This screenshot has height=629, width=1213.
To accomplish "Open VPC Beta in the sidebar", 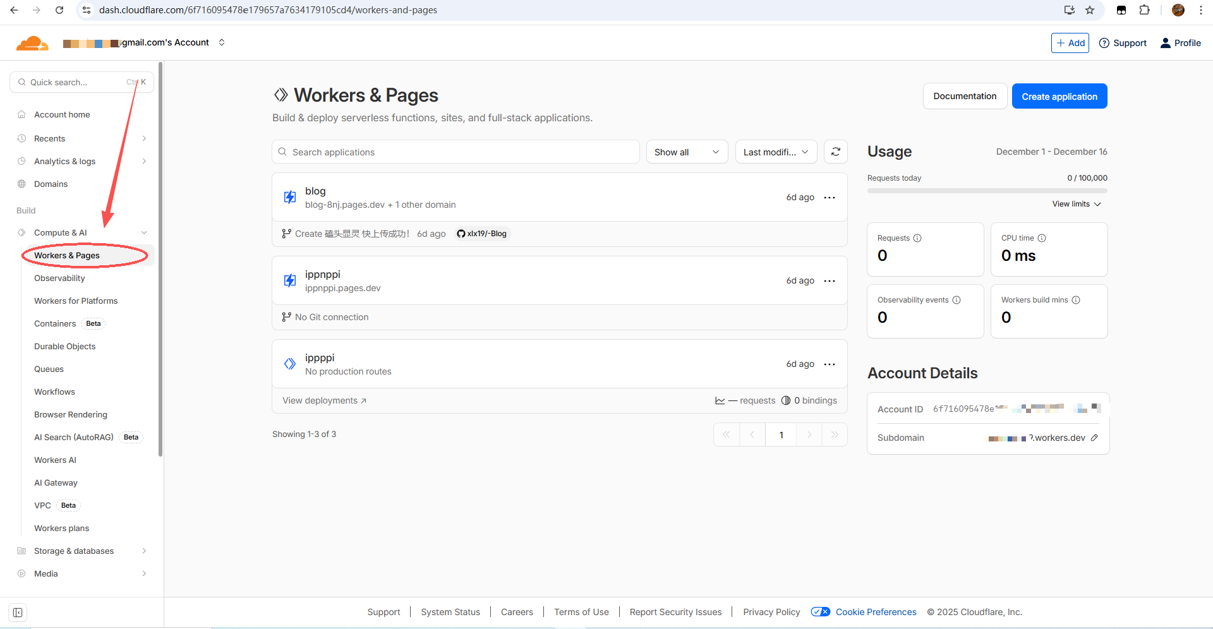I will (x=57, y=505).
